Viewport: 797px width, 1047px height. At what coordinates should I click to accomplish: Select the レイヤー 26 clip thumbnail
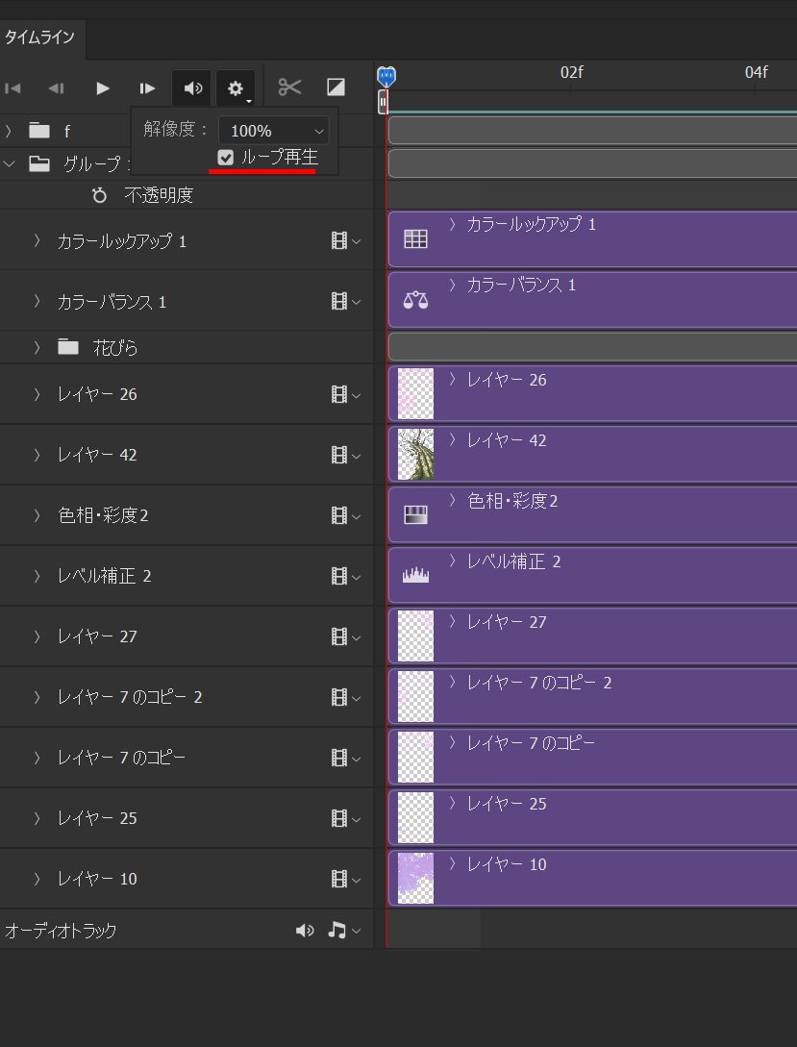pyautogui.click(x=415, y=393)
